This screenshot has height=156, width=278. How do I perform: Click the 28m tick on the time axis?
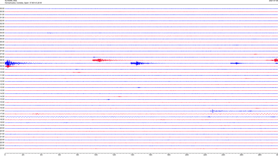tap(260, 155)
